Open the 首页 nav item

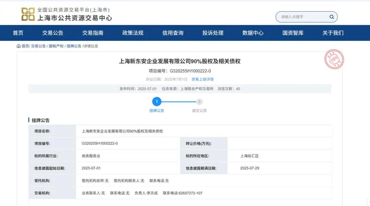click(x=18, y=33)
